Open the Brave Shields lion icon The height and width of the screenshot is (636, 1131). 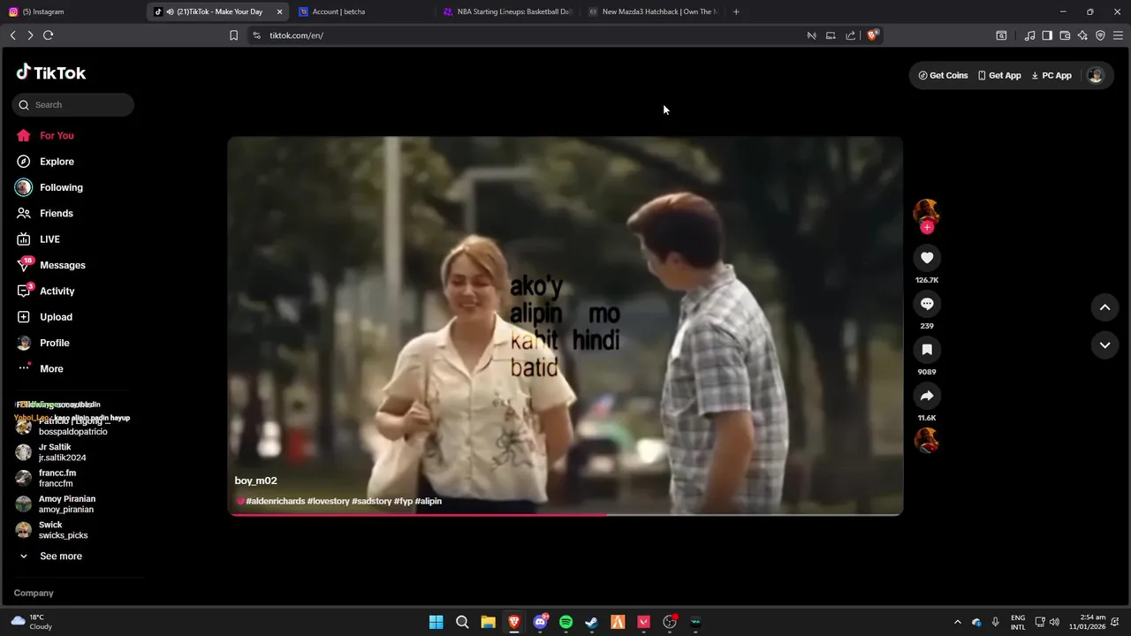pos(872,35)
